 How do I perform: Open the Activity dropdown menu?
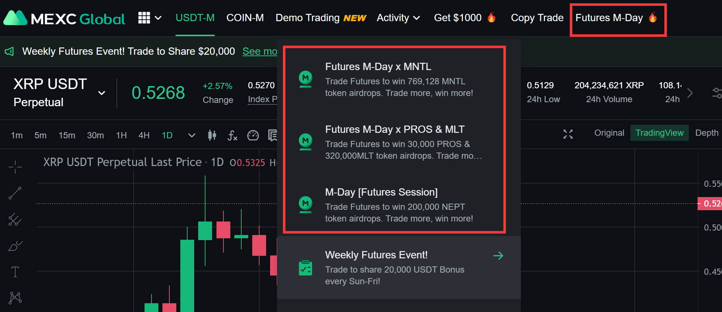(x=398, y=18)
